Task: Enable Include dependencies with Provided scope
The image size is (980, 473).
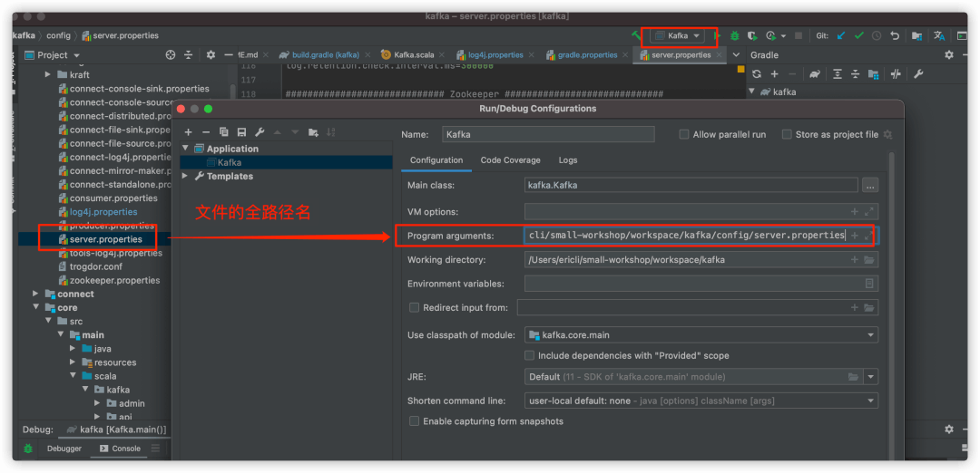Action: [529, 356]
